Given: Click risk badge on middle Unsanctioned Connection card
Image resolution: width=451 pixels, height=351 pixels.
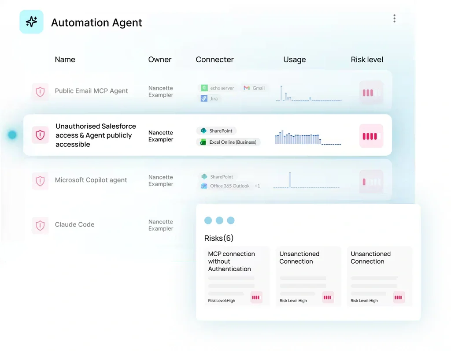Looking at the screenshot, I should coord(327,298).
